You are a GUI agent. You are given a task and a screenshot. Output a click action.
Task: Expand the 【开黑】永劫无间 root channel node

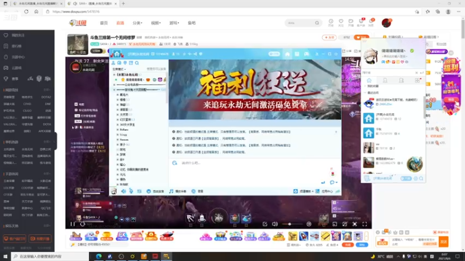115,75
